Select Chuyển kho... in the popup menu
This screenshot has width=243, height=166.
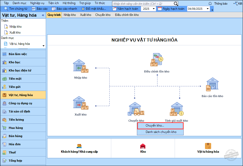pyautogui.click(x=160, y=126)
